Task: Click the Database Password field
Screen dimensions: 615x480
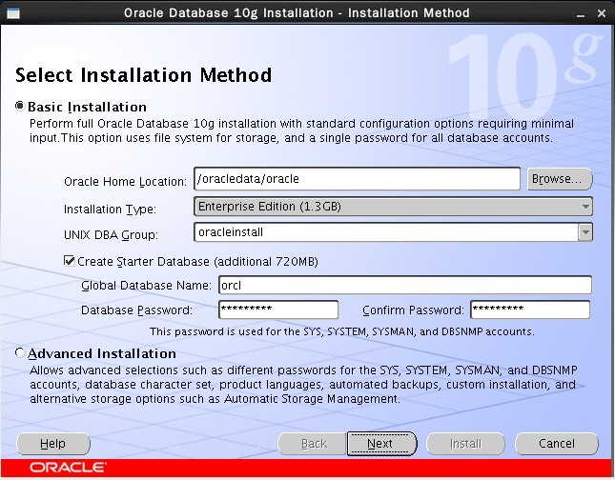Action: pyautogui.click(x=278, y=310)
